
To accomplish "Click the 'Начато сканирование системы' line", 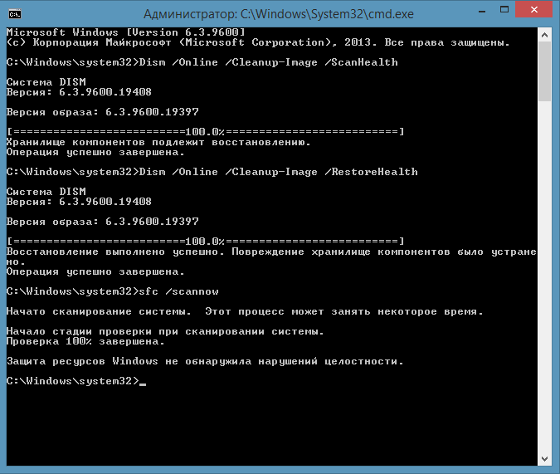I will click(245, 311).
